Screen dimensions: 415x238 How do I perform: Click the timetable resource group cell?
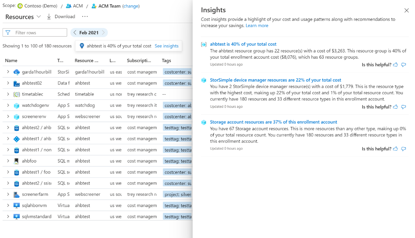click(85, 94)
